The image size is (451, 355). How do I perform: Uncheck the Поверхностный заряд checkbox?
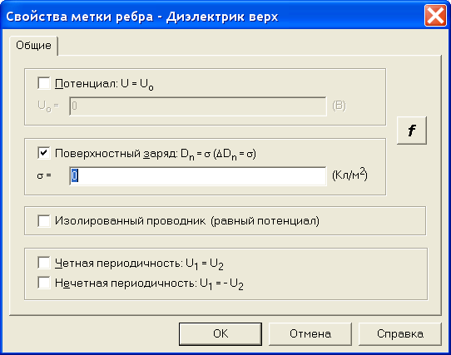(x=44, y=153)
